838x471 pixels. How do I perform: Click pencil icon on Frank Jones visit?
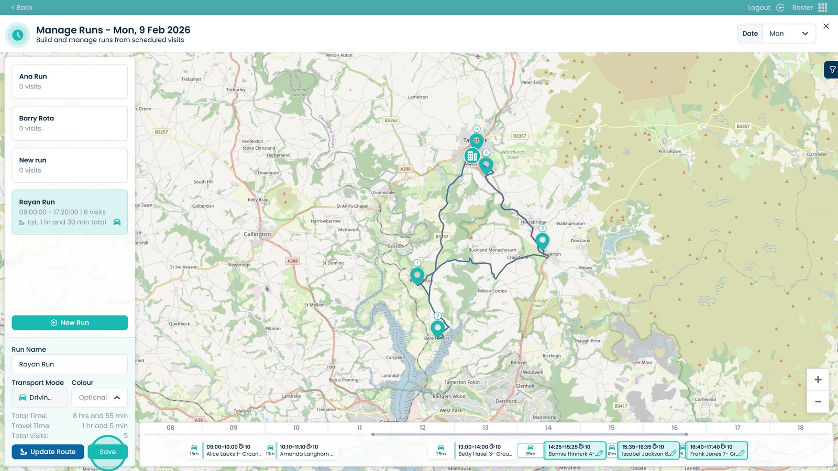pyautogui.click(x=741, y=454)
